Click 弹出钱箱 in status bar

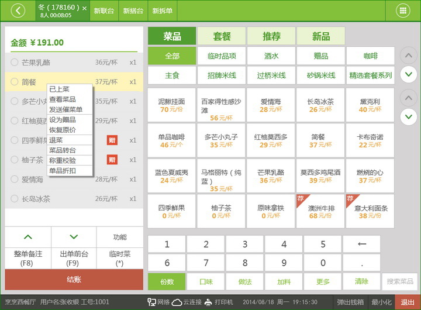pyautogui.click(x=350, y=302)
